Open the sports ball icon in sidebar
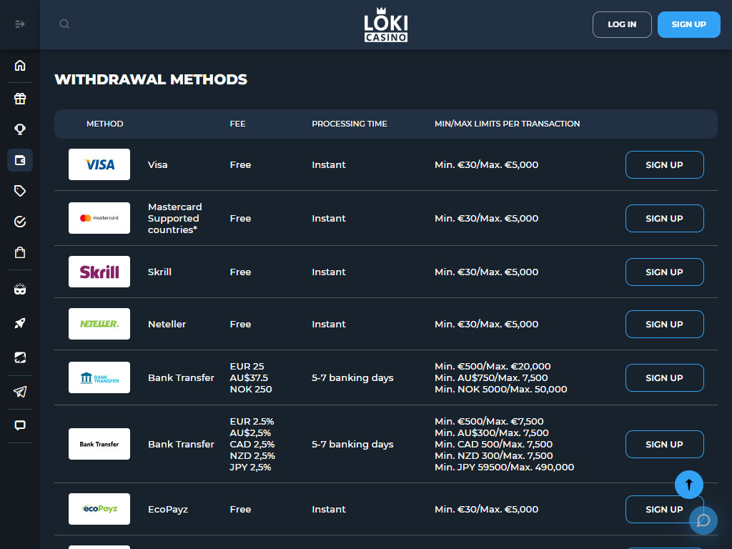732x549 pixels. pyautogui.click(x=20, y=357)
